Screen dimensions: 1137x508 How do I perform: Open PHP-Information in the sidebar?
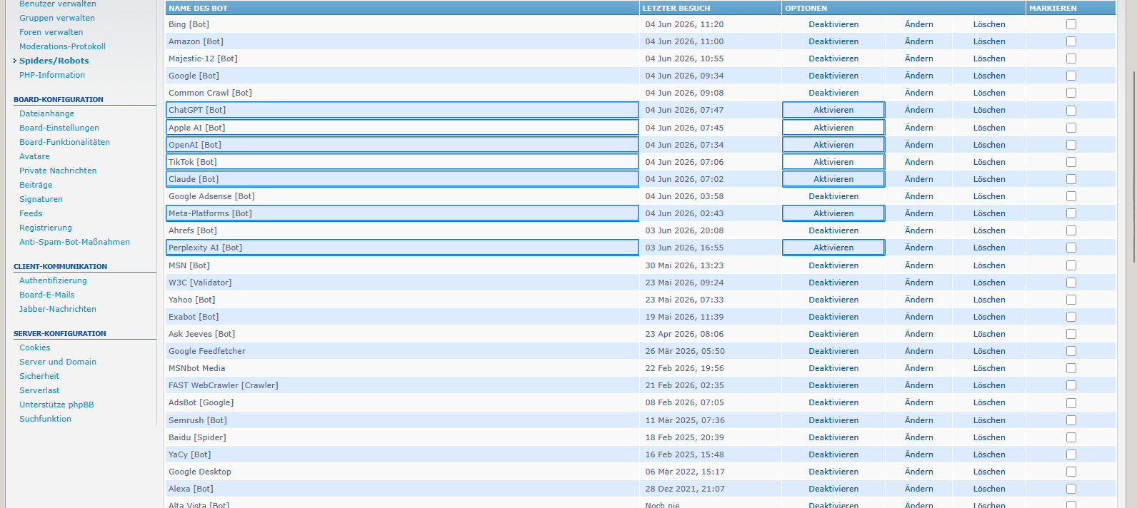pyautogui.click(x=52, y=75)
